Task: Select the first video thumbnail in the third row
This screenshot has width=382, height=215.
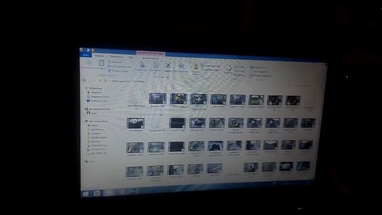Action: 135,148
